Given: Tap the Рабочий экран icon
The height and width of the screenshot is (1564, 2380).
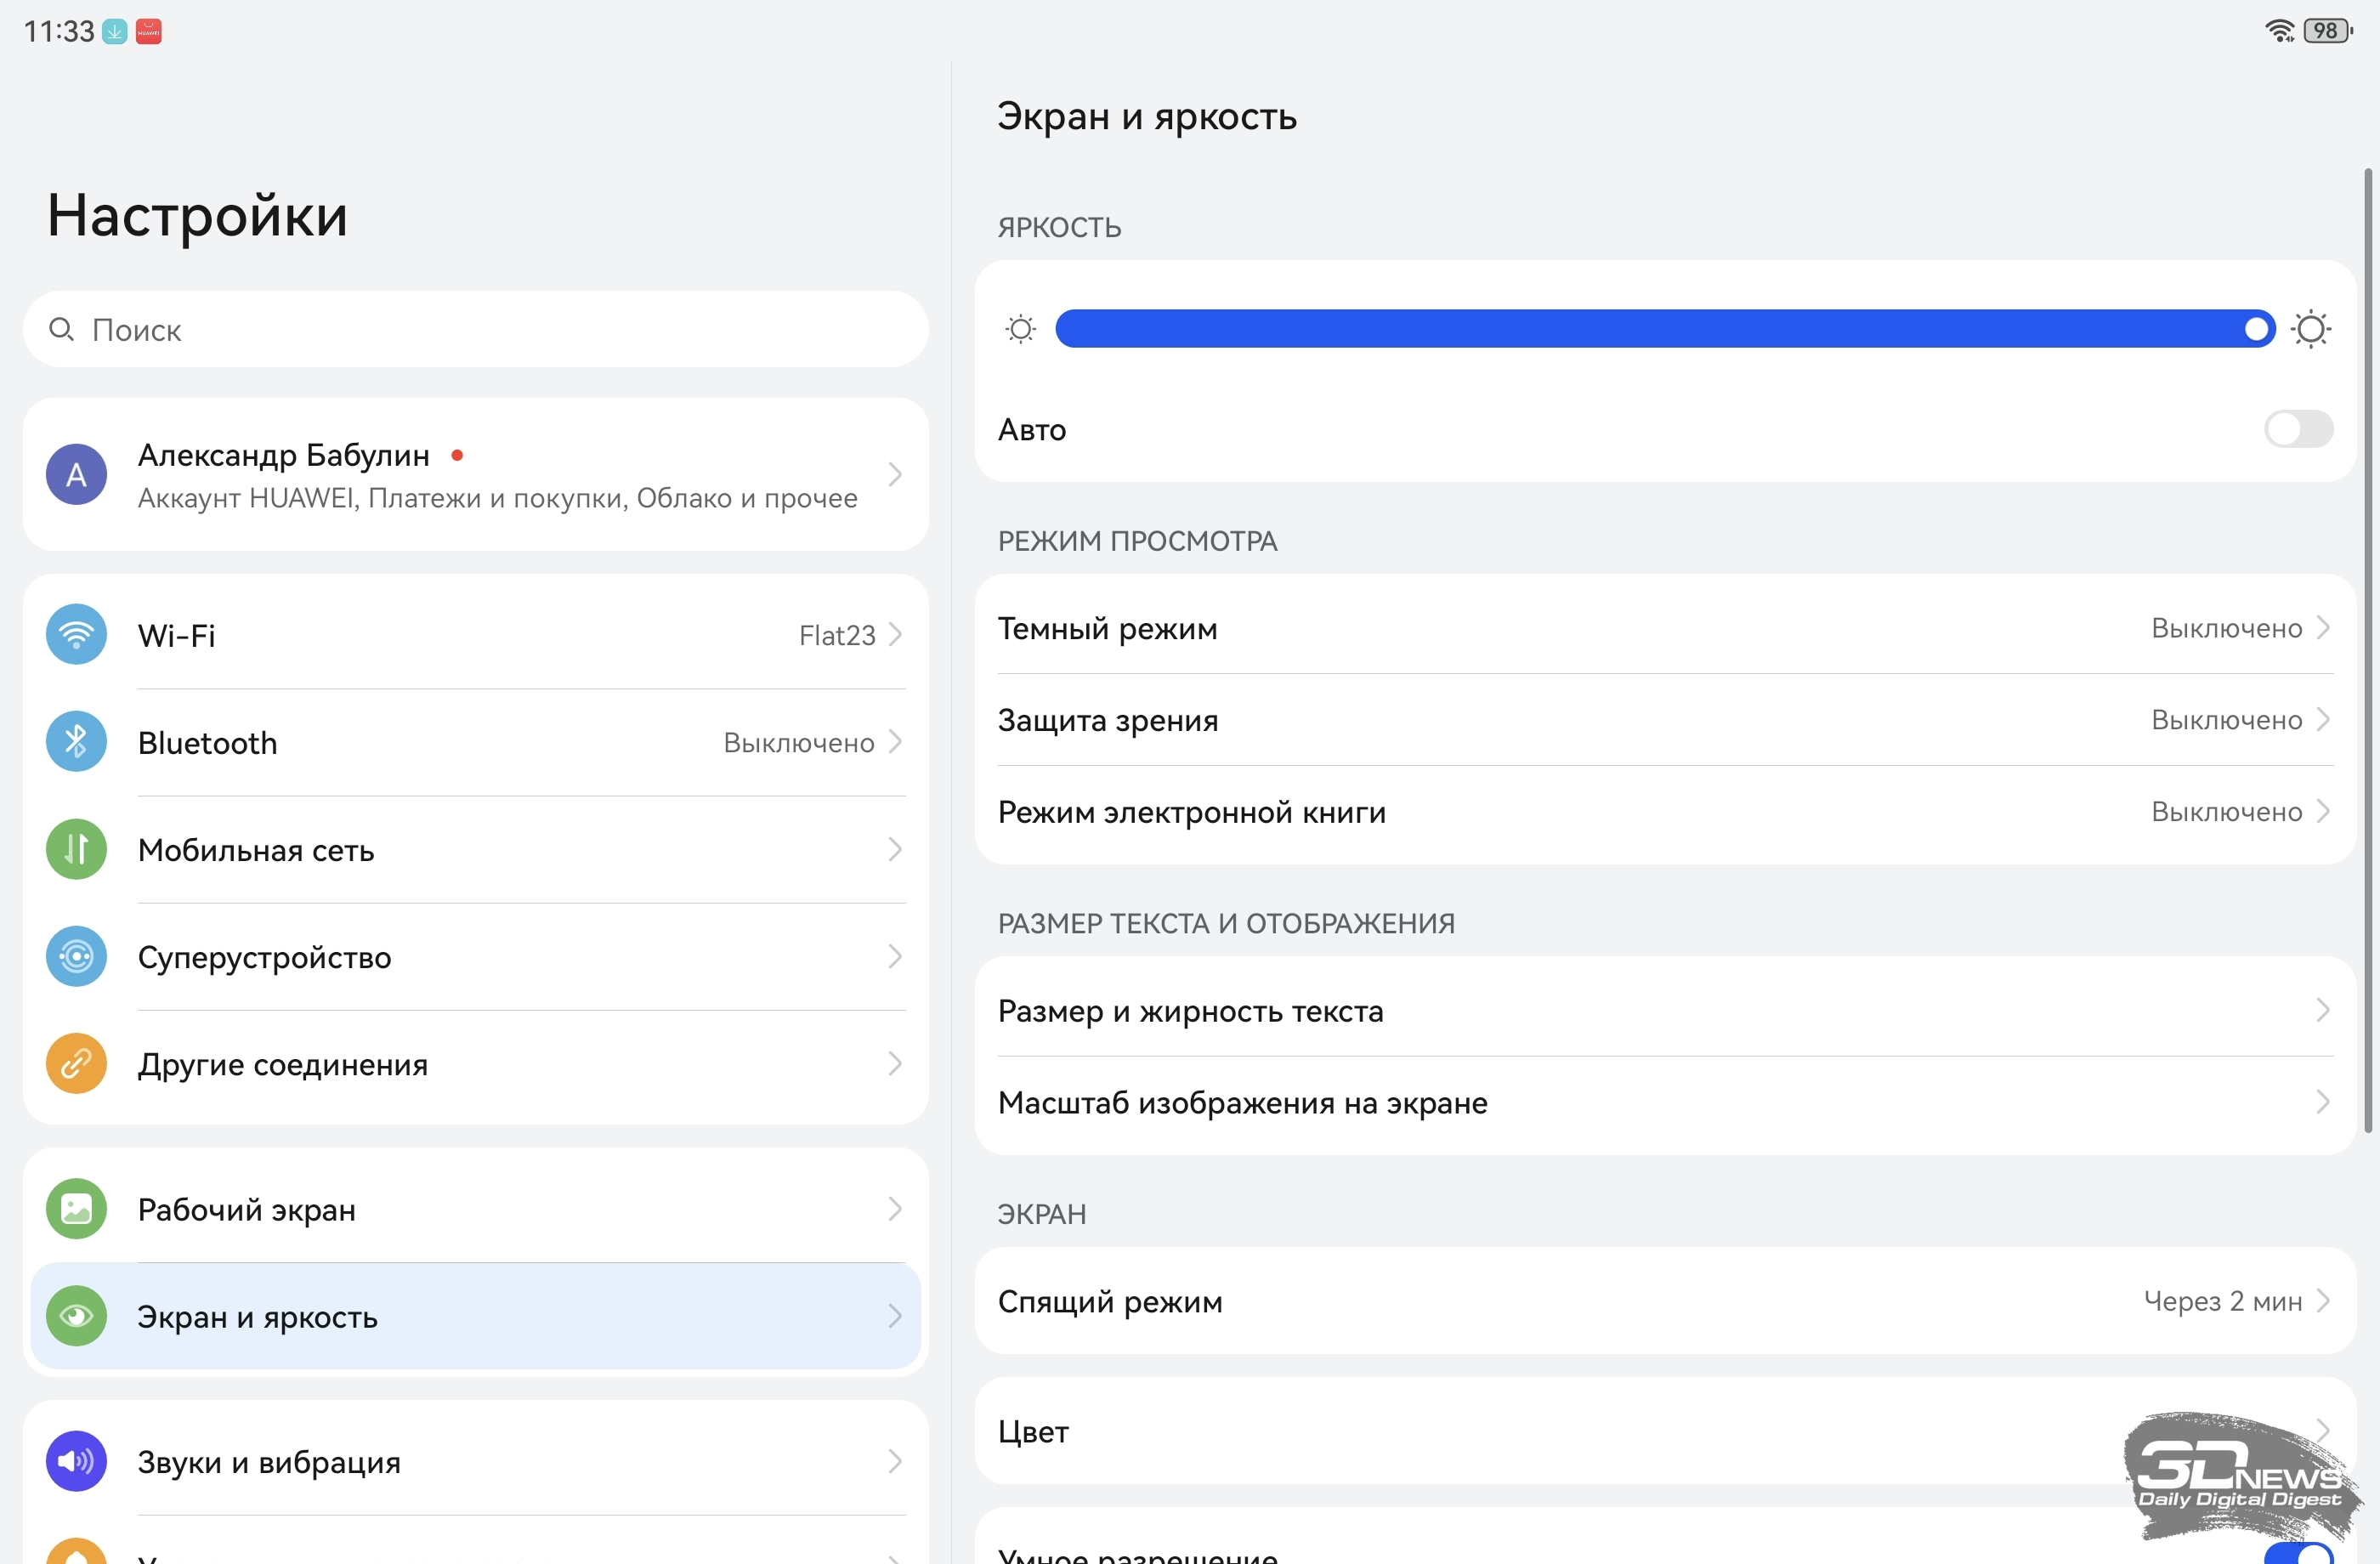Looking at the screenshot, I should 76,1209.
